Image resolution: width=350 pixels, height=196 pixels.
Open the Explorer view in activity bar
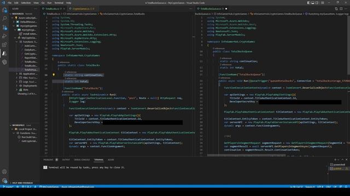point(4,10)
